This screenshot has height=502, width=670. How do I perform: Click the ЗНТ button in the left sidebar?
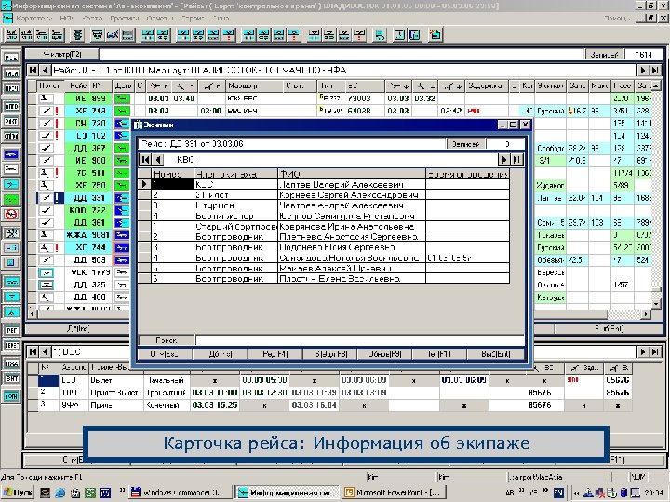click(11, 378)
